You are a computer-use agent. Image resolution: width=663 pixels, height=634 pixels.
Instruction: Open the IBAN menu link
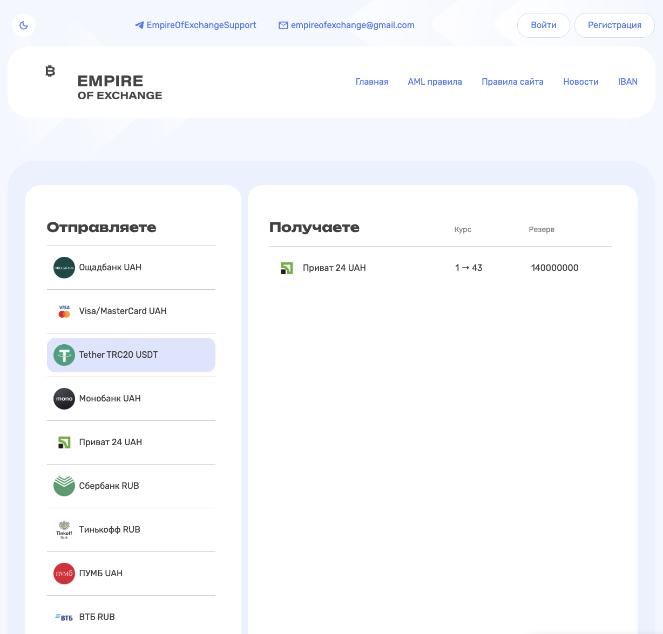(x=627, y=82)
